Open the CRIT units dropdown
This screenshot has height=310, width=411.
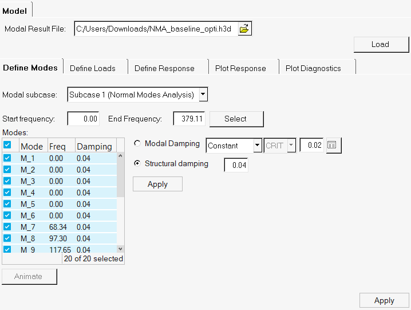click(291, 146)
